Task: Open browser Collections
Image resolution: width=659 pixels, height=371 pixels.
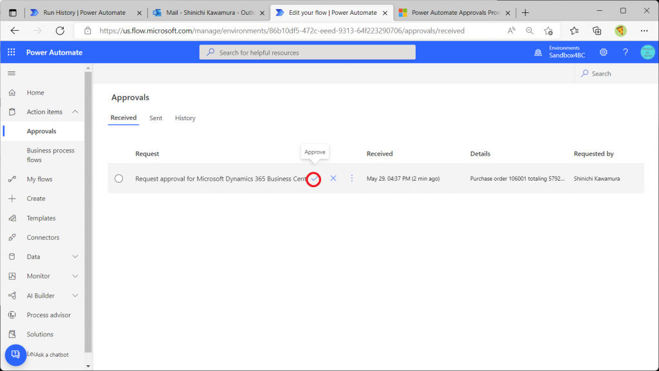Action: 597,31
